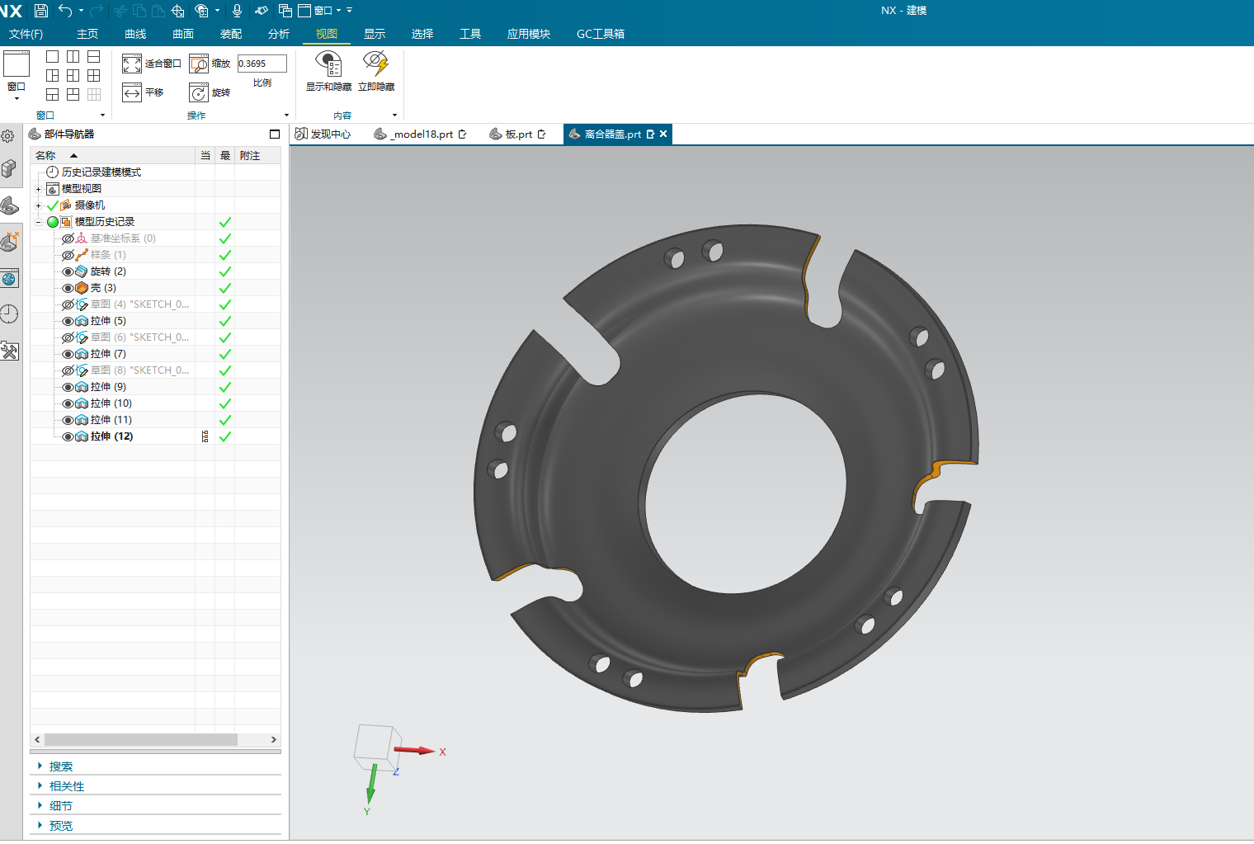Click the touch mode crosshair icon in title bar
This screenshot has width=1254, height=844.
coord(177,11)
